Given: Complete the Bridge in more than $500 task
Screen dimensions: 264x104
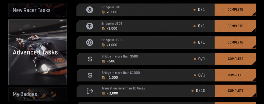Looking at the screenshot, I should [235, 59].
